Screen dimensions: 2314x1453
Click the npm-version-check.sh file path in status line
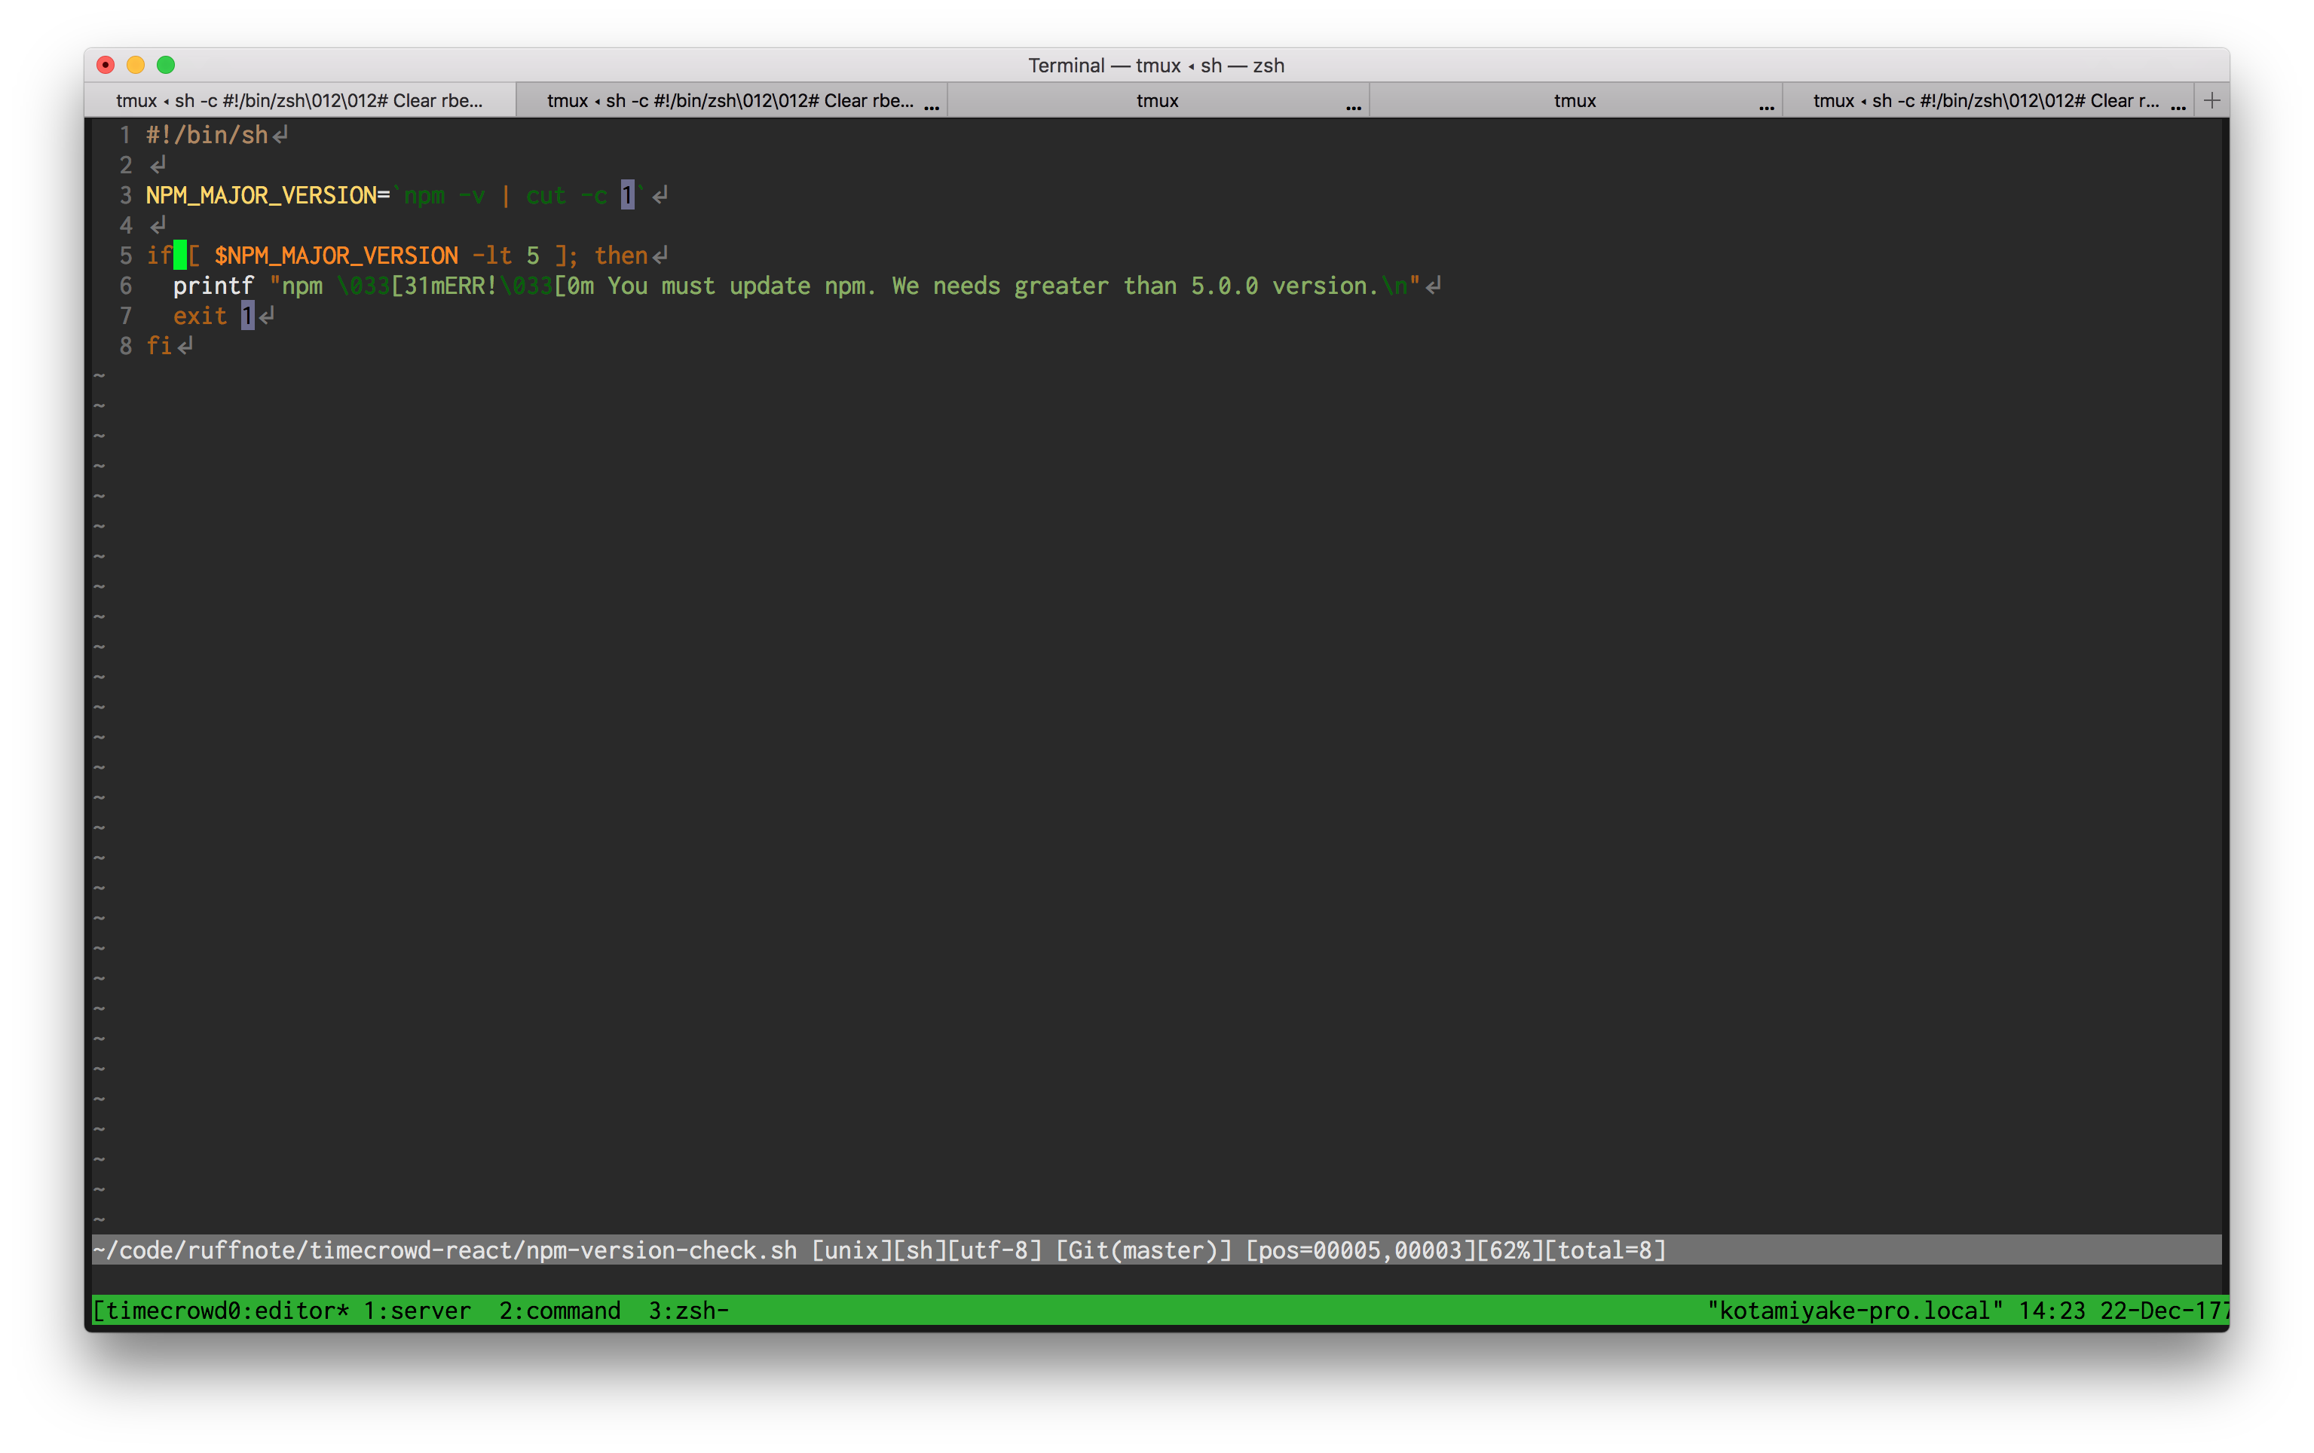444,1250
